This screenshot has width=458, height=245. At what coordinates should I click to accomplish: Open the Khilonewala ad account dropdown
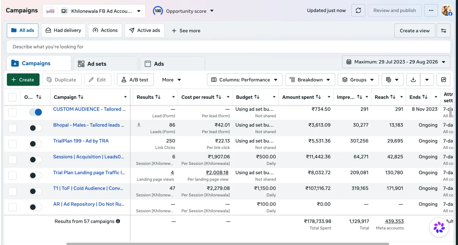94,11
